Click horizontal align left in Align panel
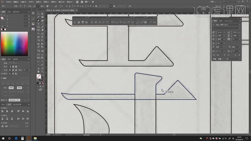The width and height of the screenshot is (251, 141). click(2, 111)
